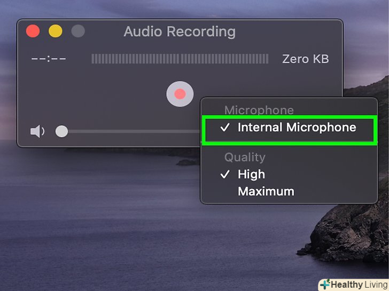389x291 pixels.
Task: Click the checkmark beside Internal Microphone
Action: 225,127
